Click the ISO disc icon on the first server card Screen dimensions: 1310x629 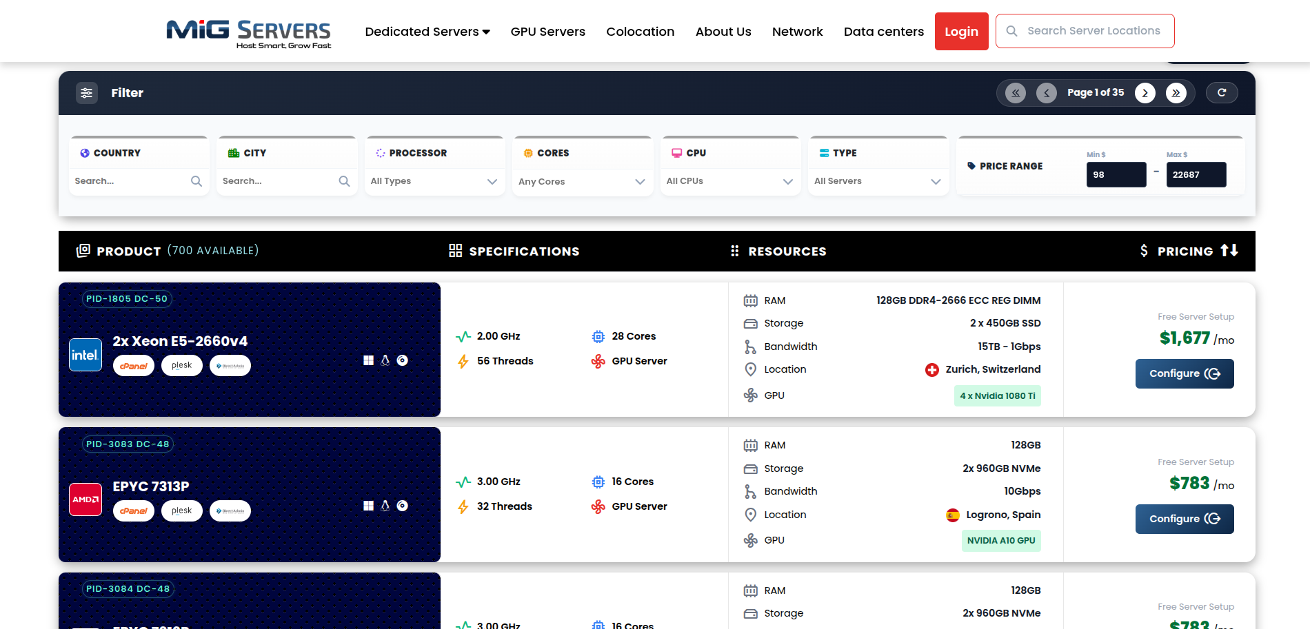(x=403, y=360)
